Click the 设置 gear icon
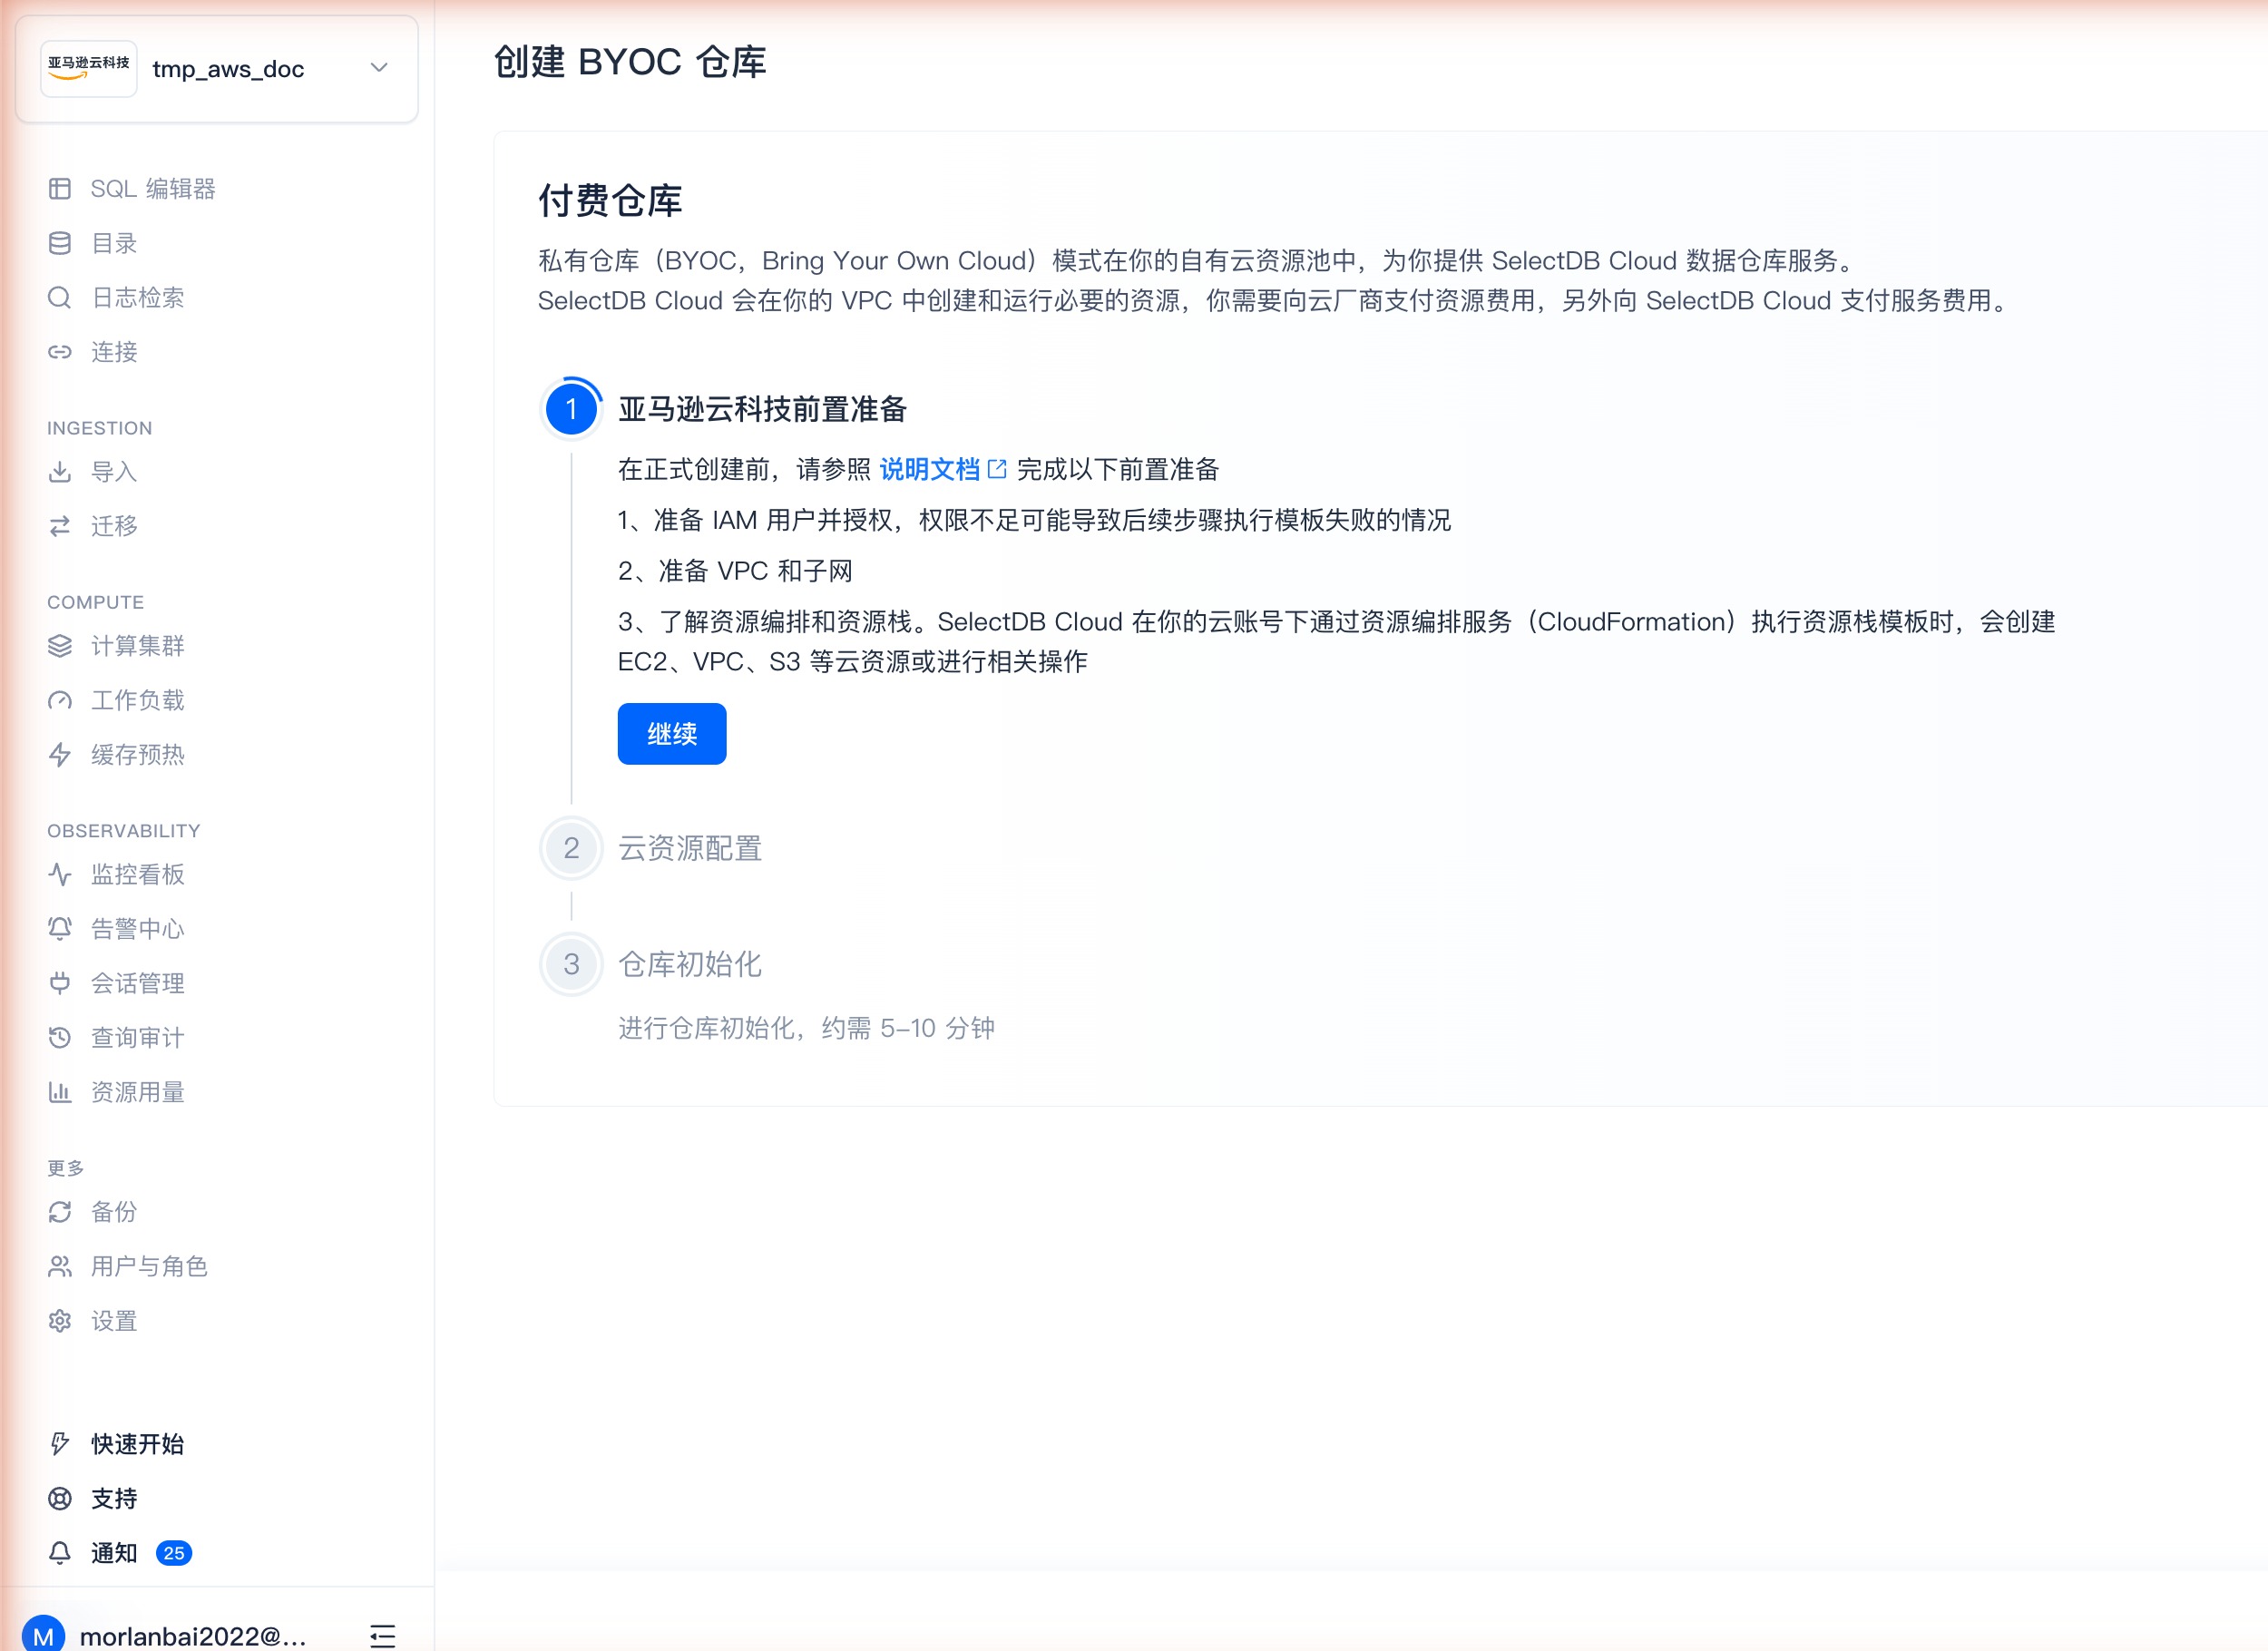 coord(60,1321)
